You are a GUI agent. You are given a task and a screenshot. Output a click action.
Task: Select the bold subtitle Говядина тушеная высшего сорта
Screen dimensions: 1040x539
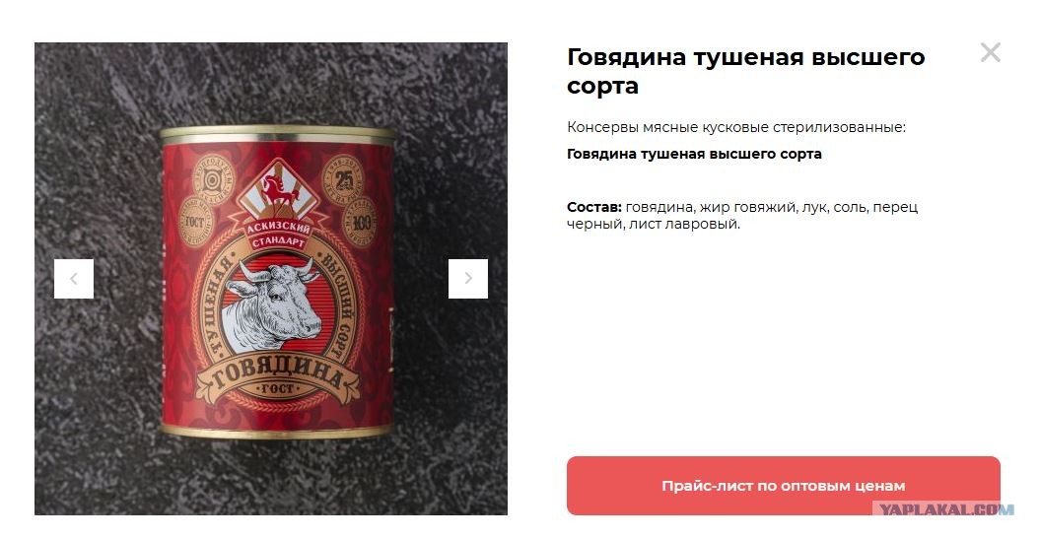[694, 154]
